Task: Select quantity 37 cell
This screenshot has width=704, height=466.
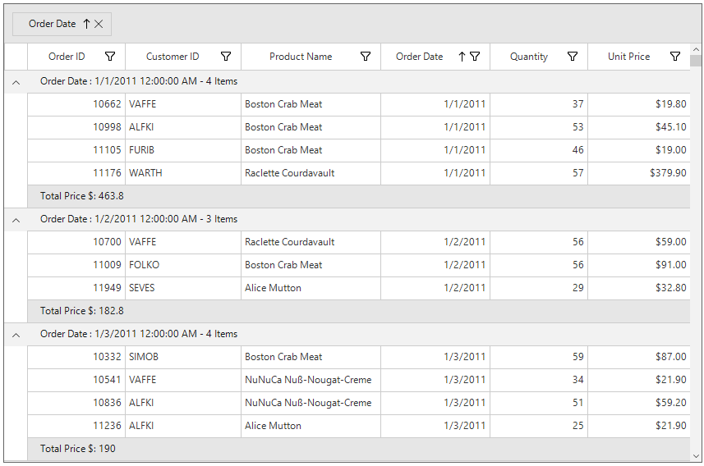Action: tap(539, 104)
